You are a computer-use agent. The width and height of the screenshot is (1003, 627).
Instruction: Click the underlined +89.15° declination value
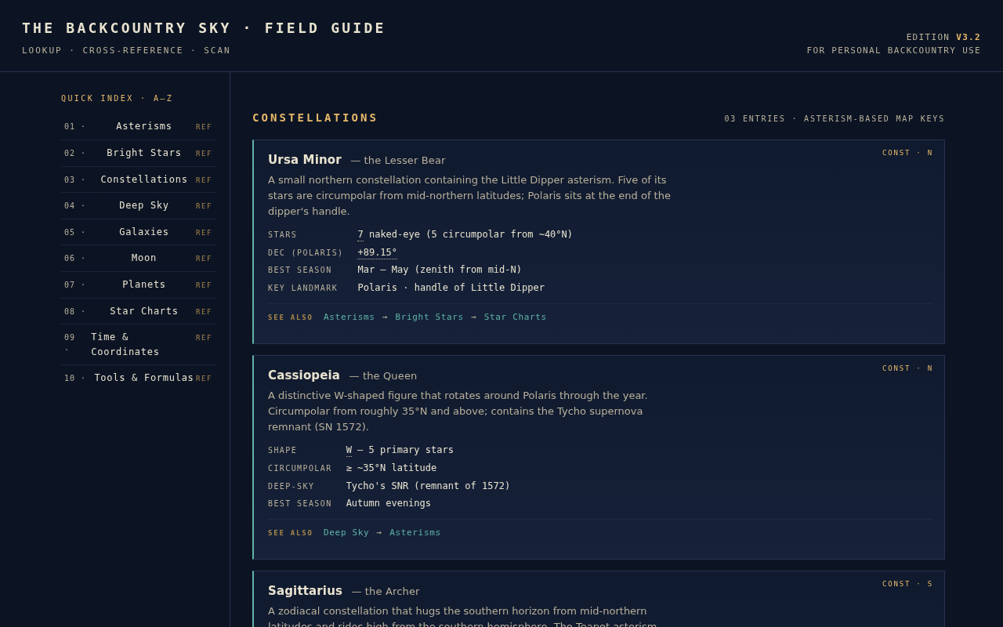coord(377,252)
